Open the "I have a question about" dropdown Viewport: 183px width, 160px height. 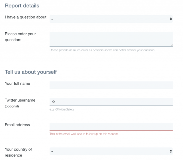(x=111, y=19)
